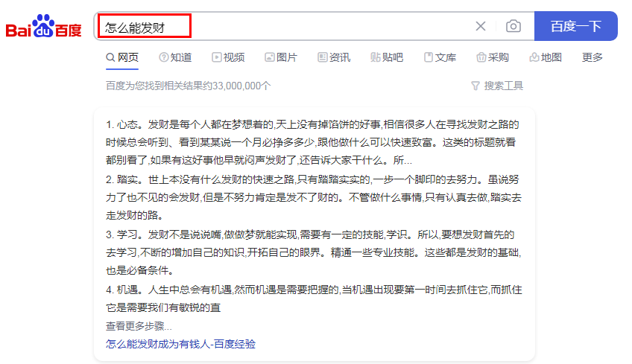Select the 网页 tab
632x364 pixels.
point(122,57)
